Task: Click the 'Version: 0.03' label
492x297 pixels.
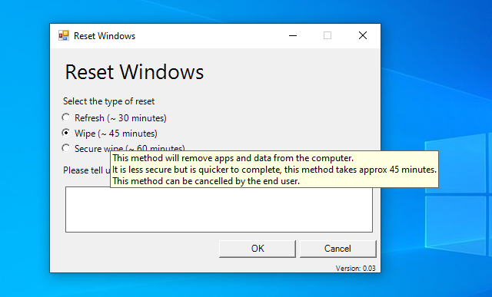Action: 355,269
